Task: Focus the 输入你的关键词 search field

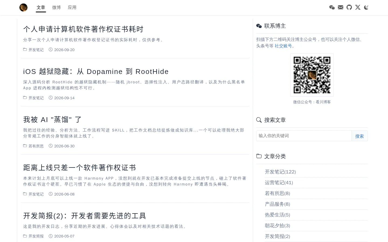Action: [x=304, y=136]
